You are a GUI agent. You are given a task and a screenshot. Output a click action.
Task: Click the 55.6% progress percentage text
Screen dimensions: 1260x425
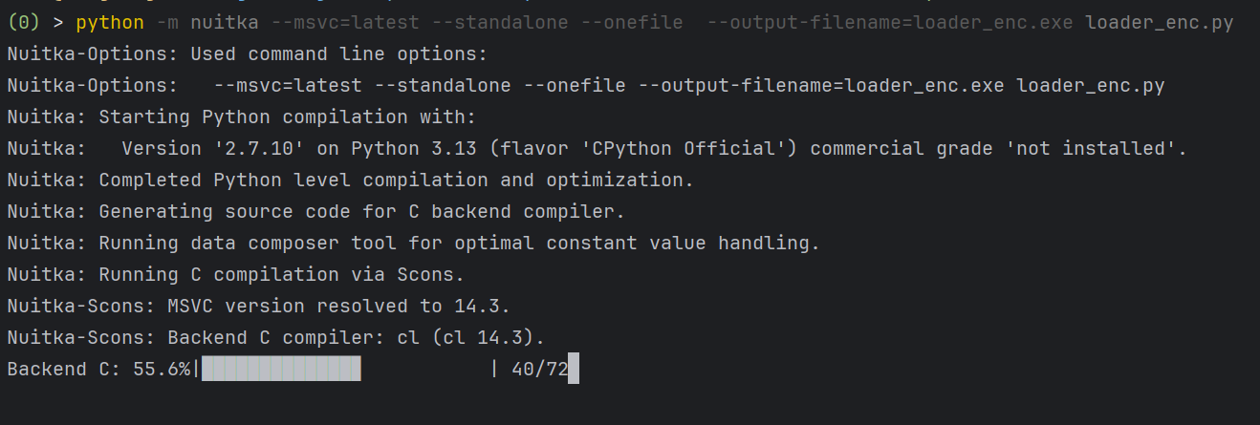(x=162, y=370)
